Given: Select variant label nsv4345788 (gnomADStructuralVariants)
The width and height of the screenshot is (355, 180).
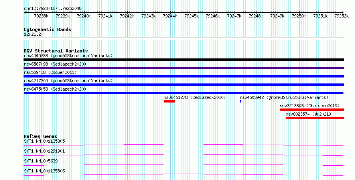Looking at the screenshot, I should (x=68, y=56).
